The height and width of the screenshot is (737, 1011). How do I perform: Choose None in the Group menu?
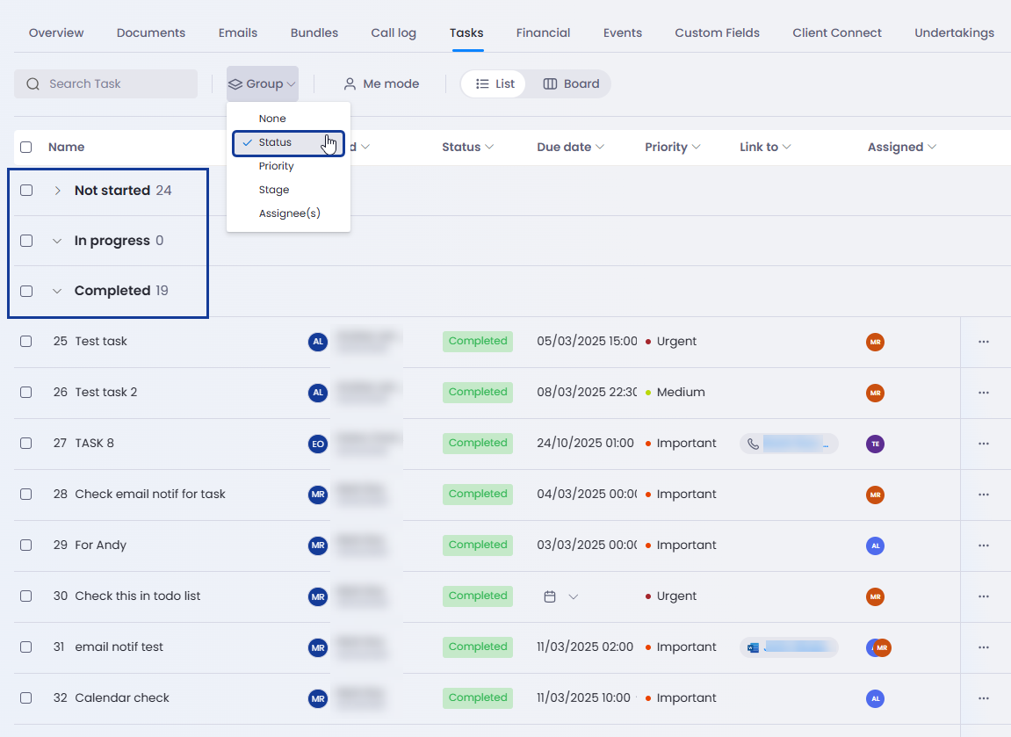pyautogui.click(x=288, y=119)
